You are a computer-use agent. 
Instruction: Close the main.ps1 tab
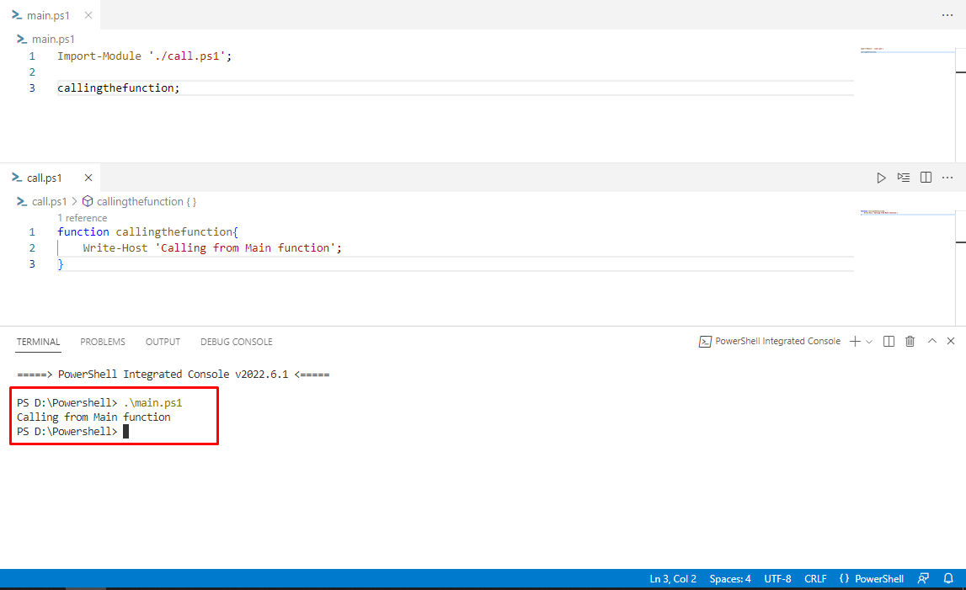tap(88, 15)
